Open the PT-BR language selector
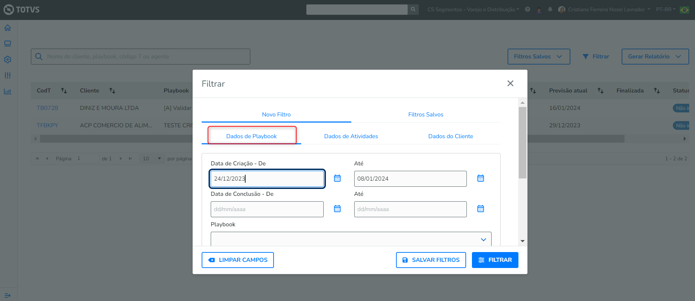This screenshot has width=695, height=301. coord(666,9)
